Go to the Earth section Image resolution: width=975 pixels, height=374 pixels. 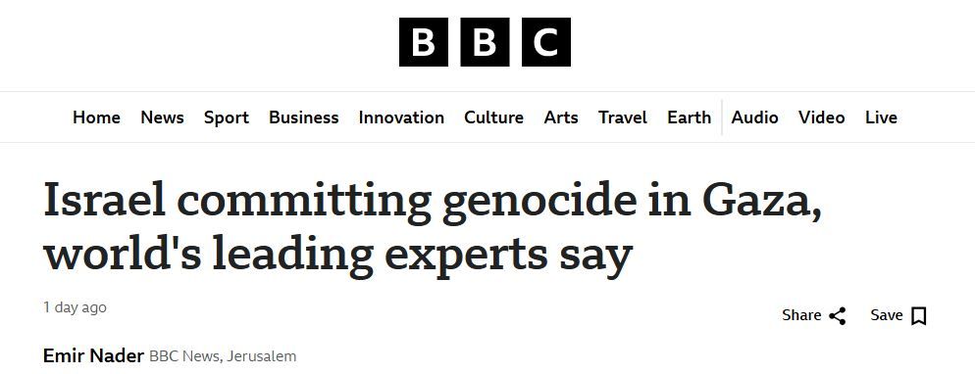[689, 117]
